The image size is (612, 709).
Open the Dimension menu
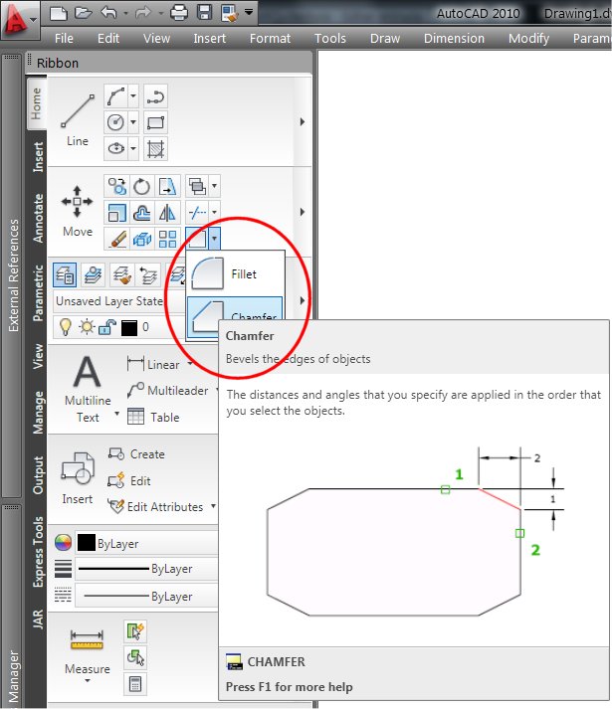click(454, 39)
